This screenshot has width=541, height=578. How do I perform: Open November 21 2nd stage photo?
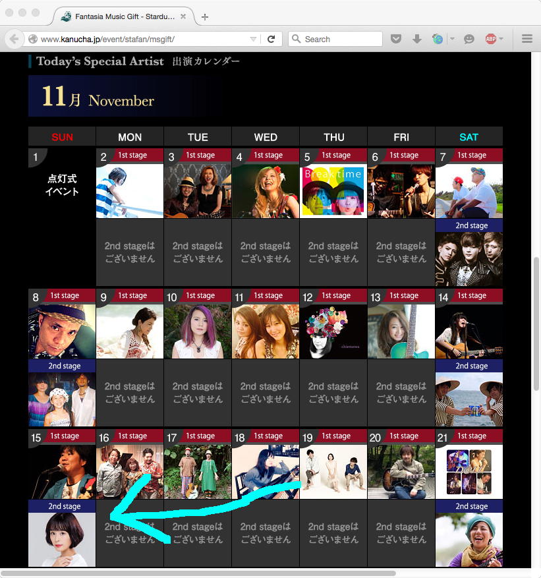(469, 540)
